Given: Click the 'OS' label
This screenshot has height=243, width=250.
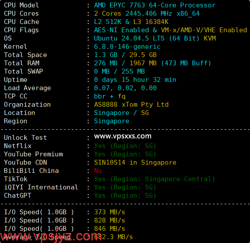Looking at the screenshot, I should [8, 38].
